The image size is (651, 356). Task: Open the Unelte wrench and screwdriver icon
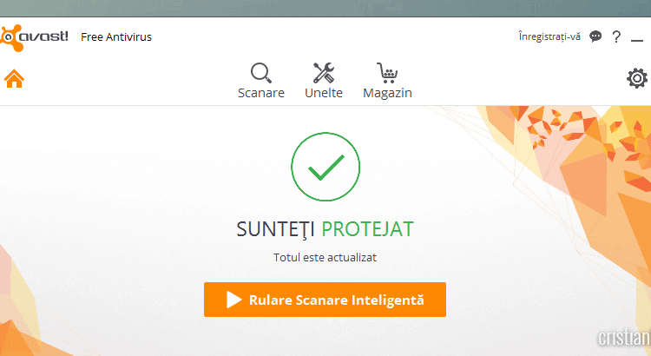point(324,72)
